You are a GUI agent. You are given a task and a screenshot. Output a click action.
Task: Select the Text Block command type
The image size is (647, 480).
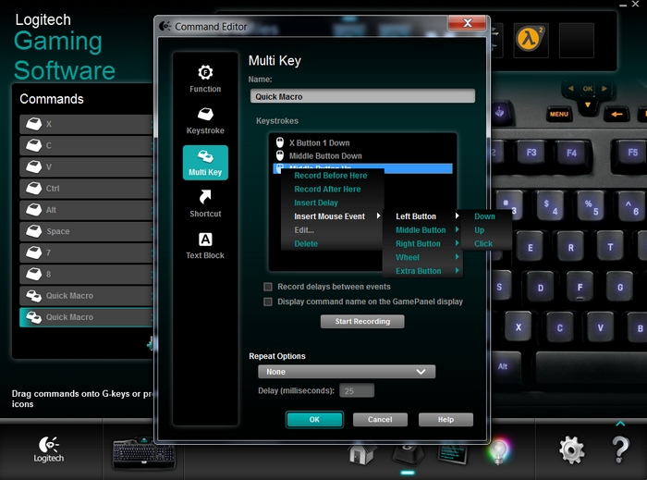pyautogui.click(x=205, y=246)
